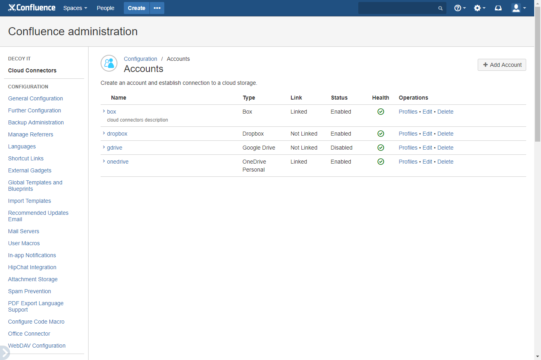Expand the sidebar with bottom-left arrow

4,353
